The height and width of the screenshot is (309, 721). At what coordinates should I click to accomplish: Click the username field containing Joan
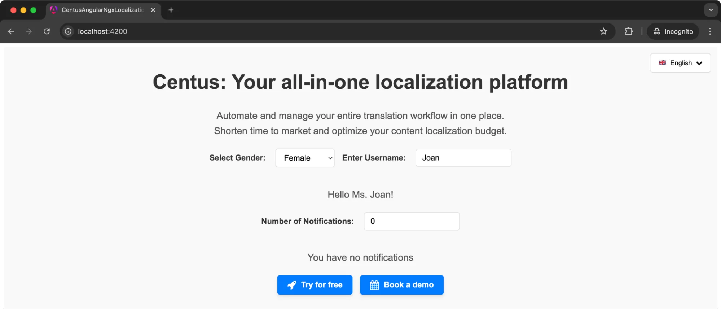click(x=463, y=158)
